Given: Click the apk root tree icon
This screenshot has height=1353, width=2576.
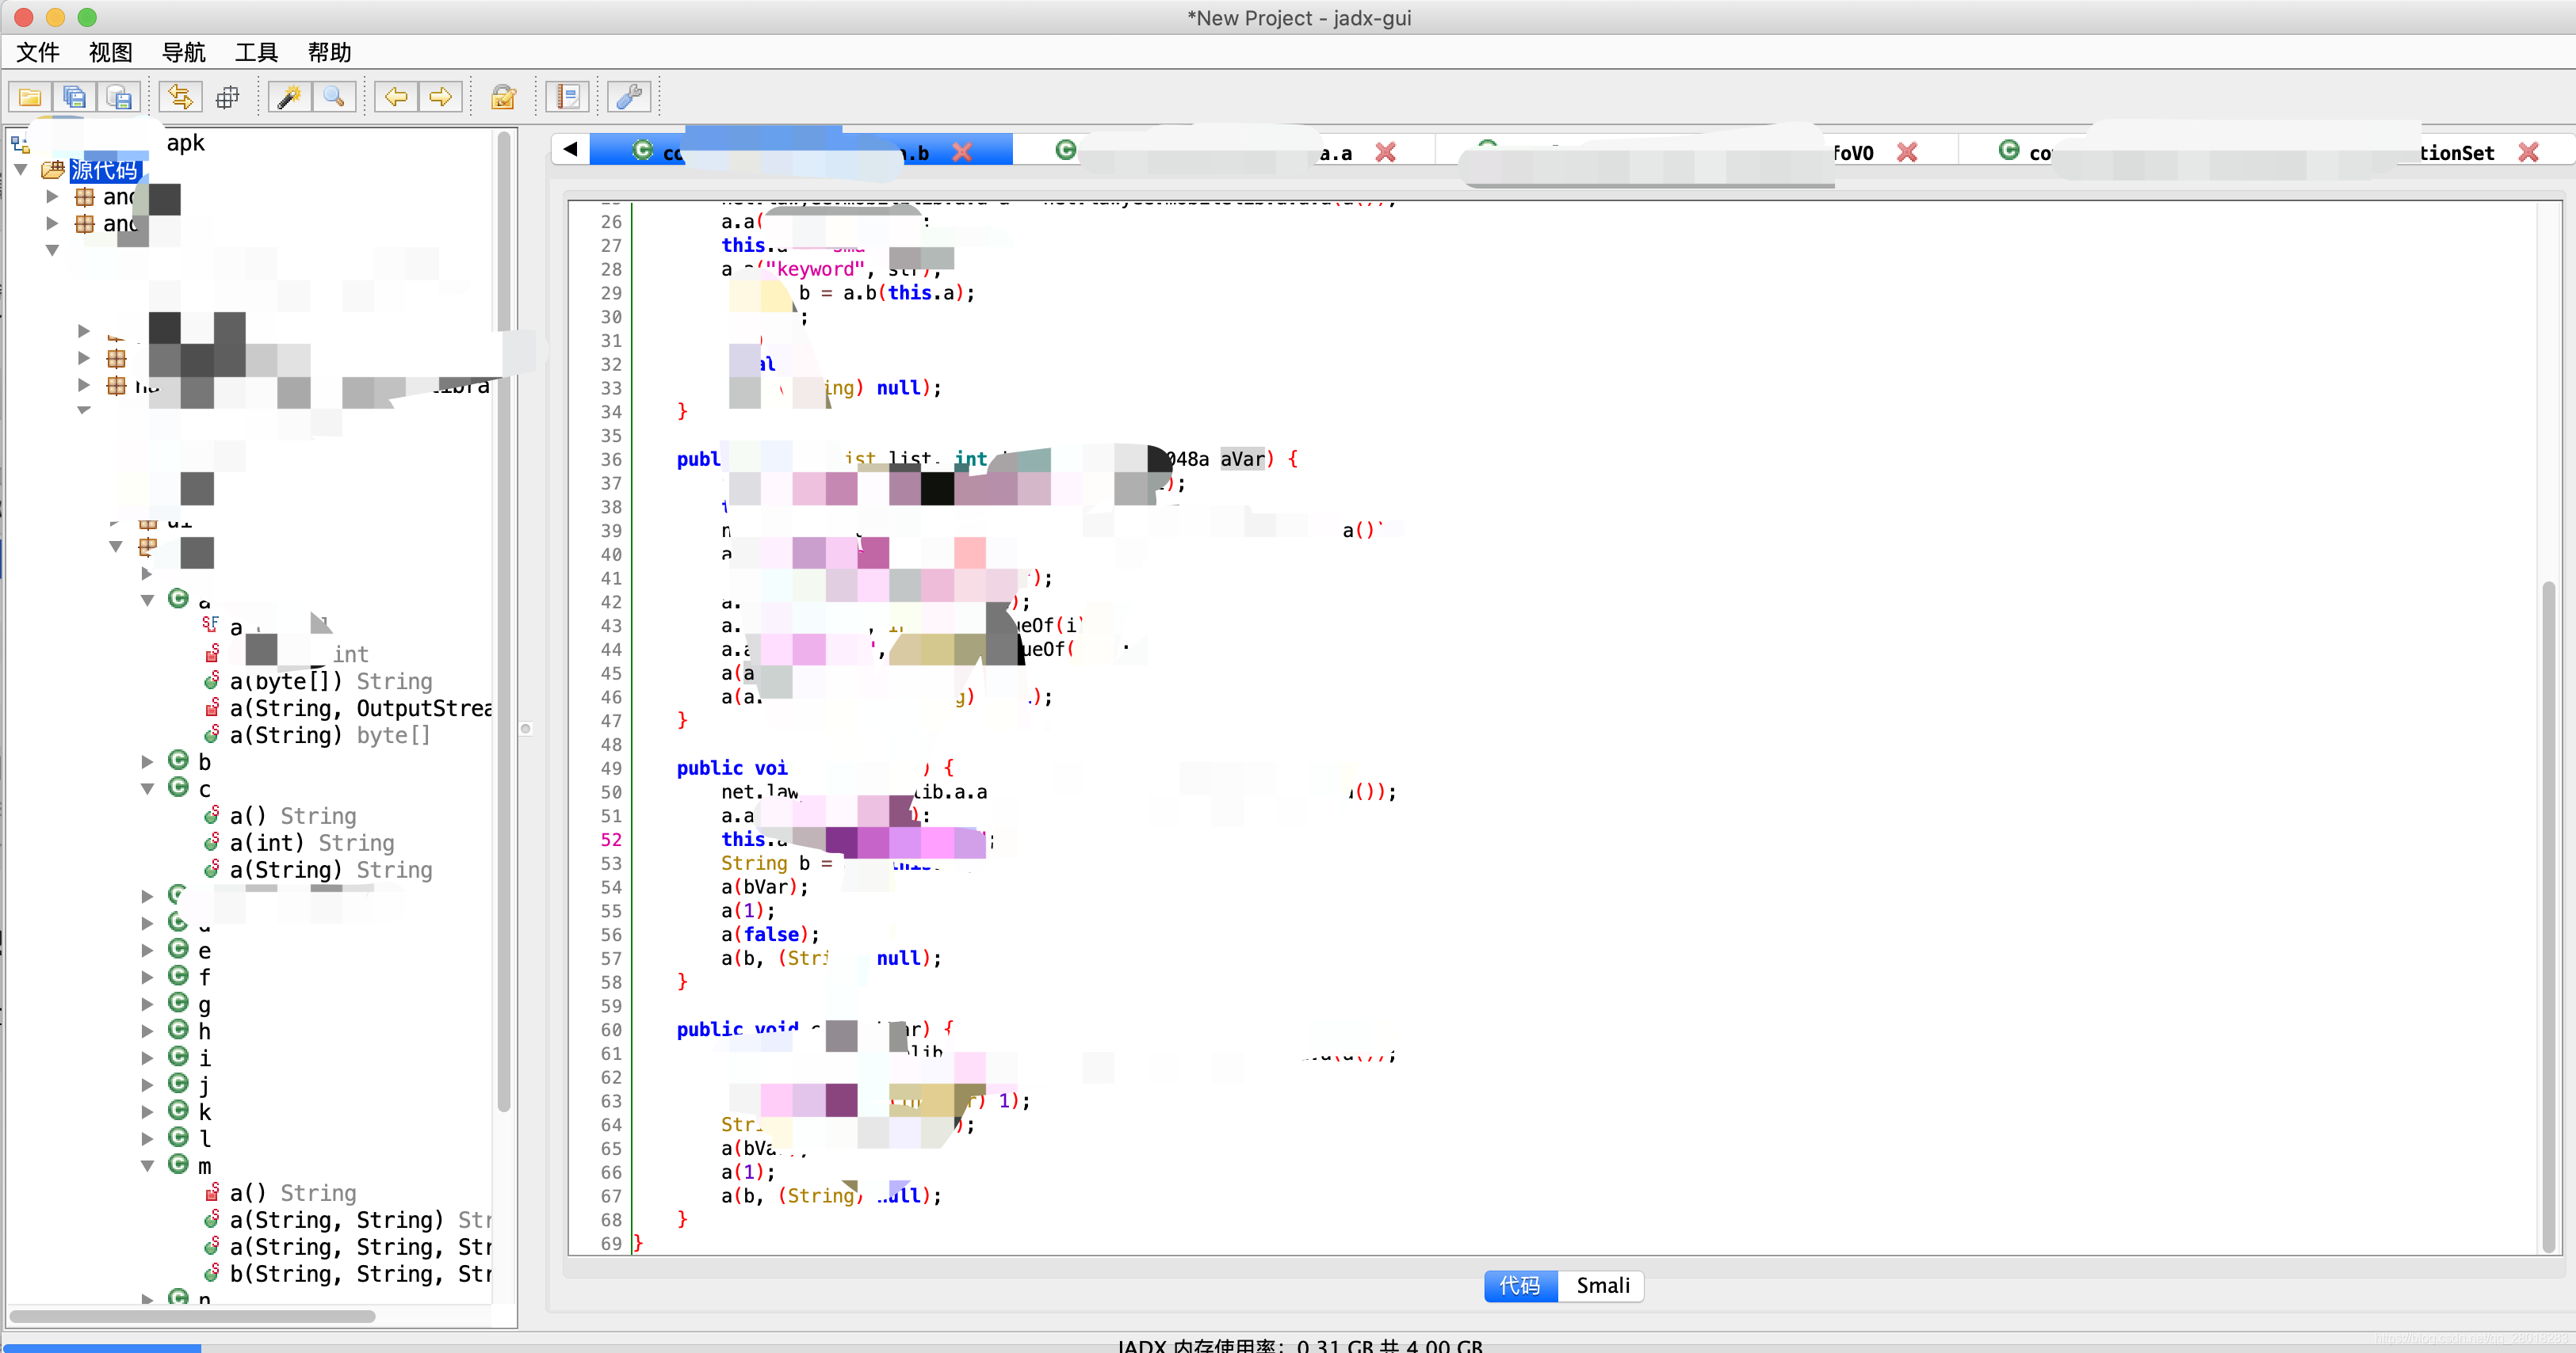Looking at the screenshot, I should pos(20,145).
